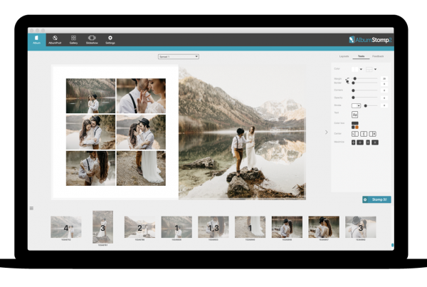Click the Margin value field

click(384, 78)
